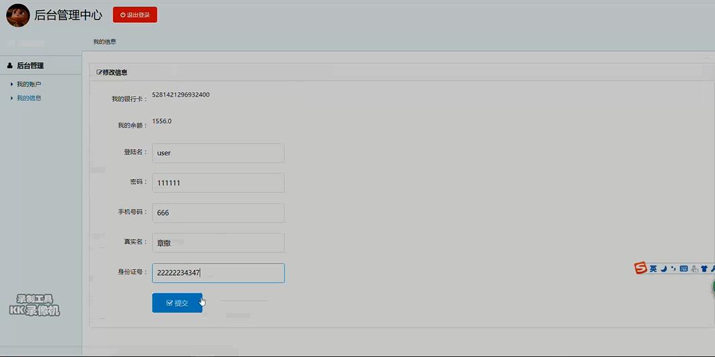The height and width of the screenshot is (357, 715).
Task: Click the user avatar picture in header
Action: pos(18,15)
